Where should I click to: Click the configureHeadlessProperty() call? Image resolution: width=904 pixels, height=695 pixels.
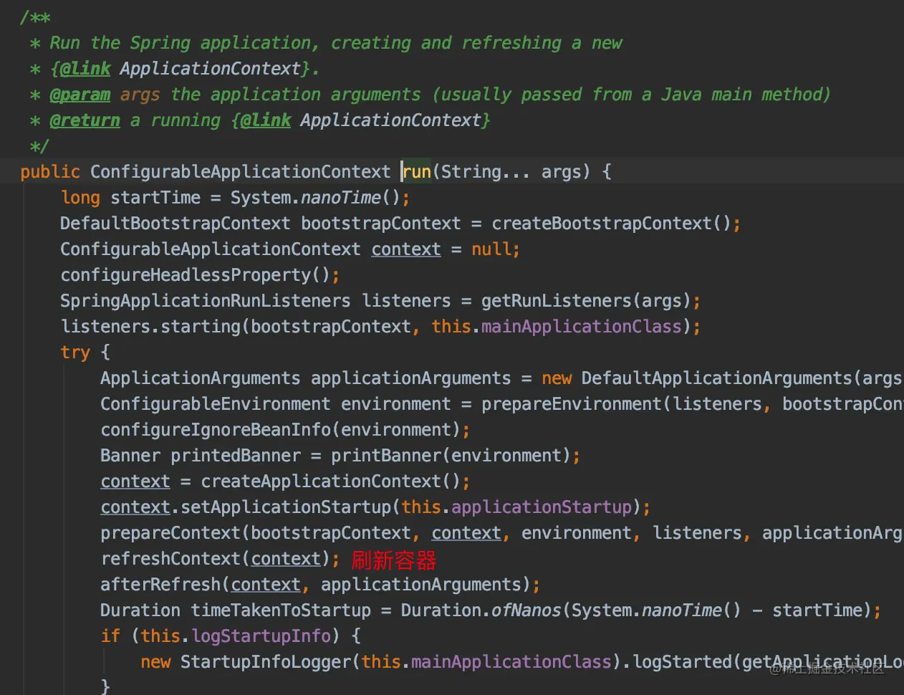coord(196,275)
